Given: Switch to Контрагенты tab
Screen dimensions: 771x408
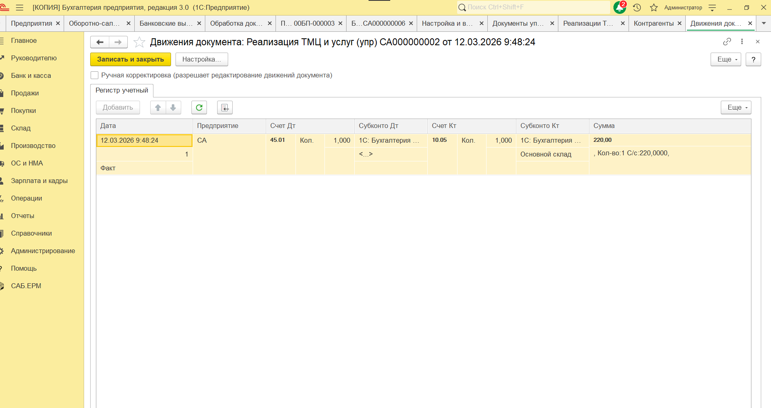Looking at the screenshot, I should pyautogui.click(x=653, y=23).
